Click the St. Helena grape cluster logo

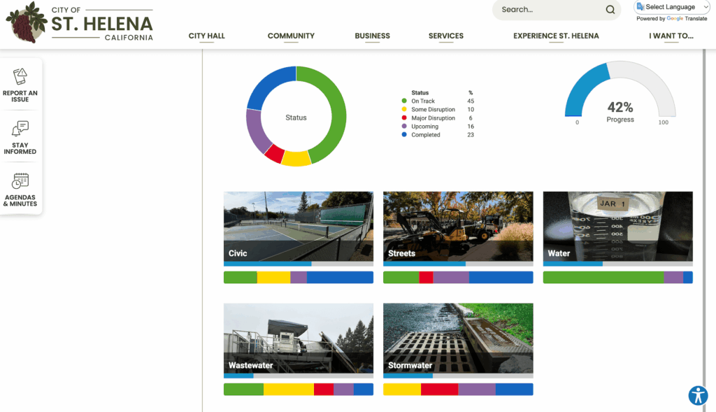click(x=23, y=23)
